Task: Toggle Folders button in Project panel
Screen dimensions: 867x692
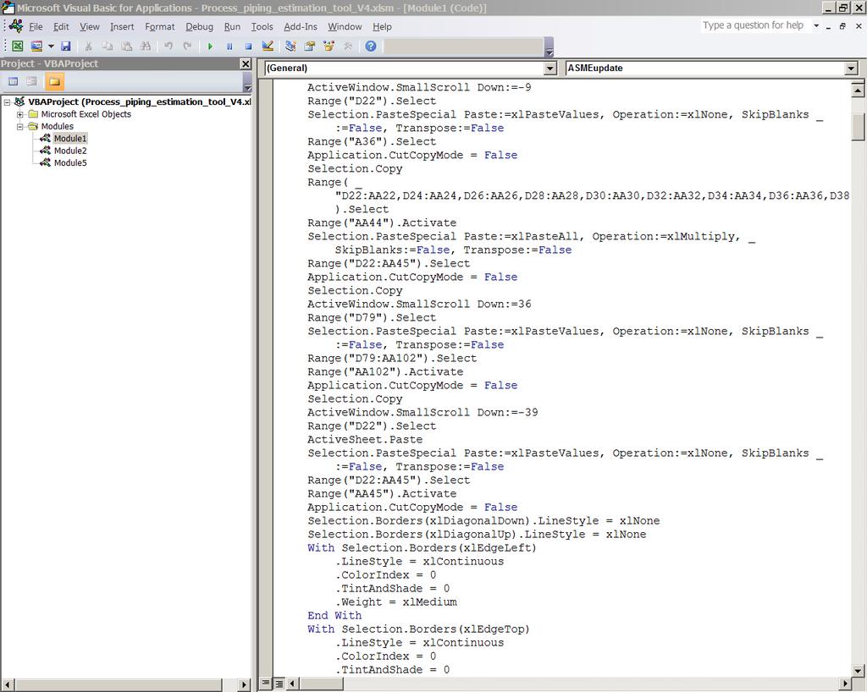Action: 54,82
